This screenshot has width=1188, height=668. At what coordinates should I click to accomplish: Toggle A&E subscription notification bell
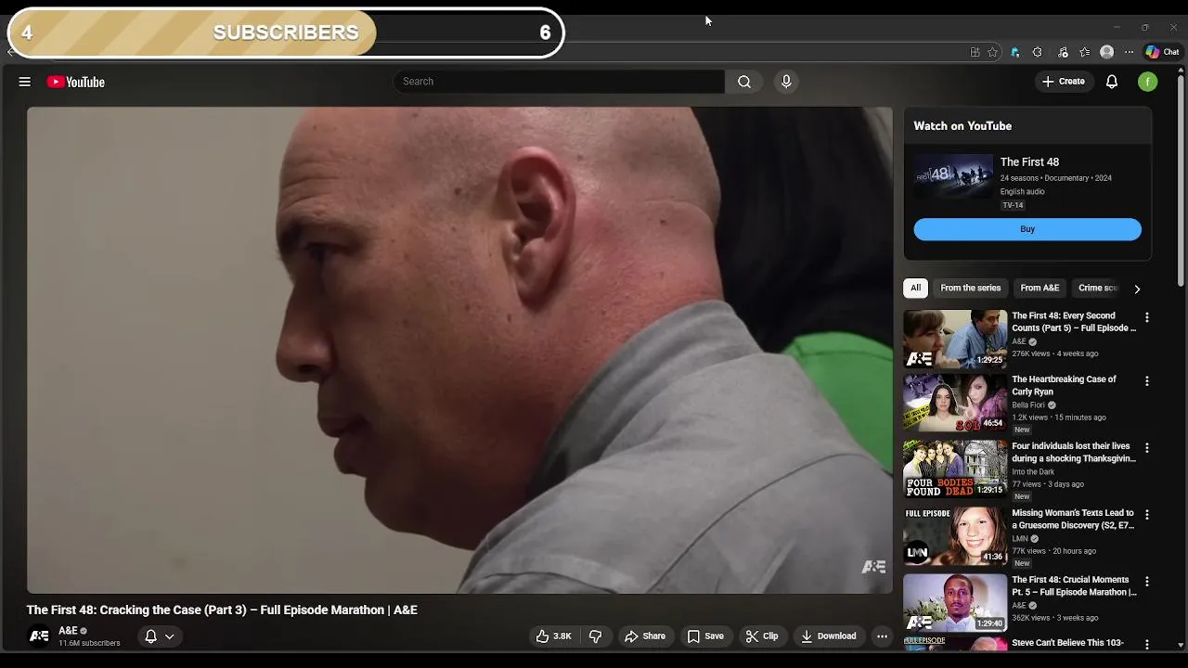150,636
